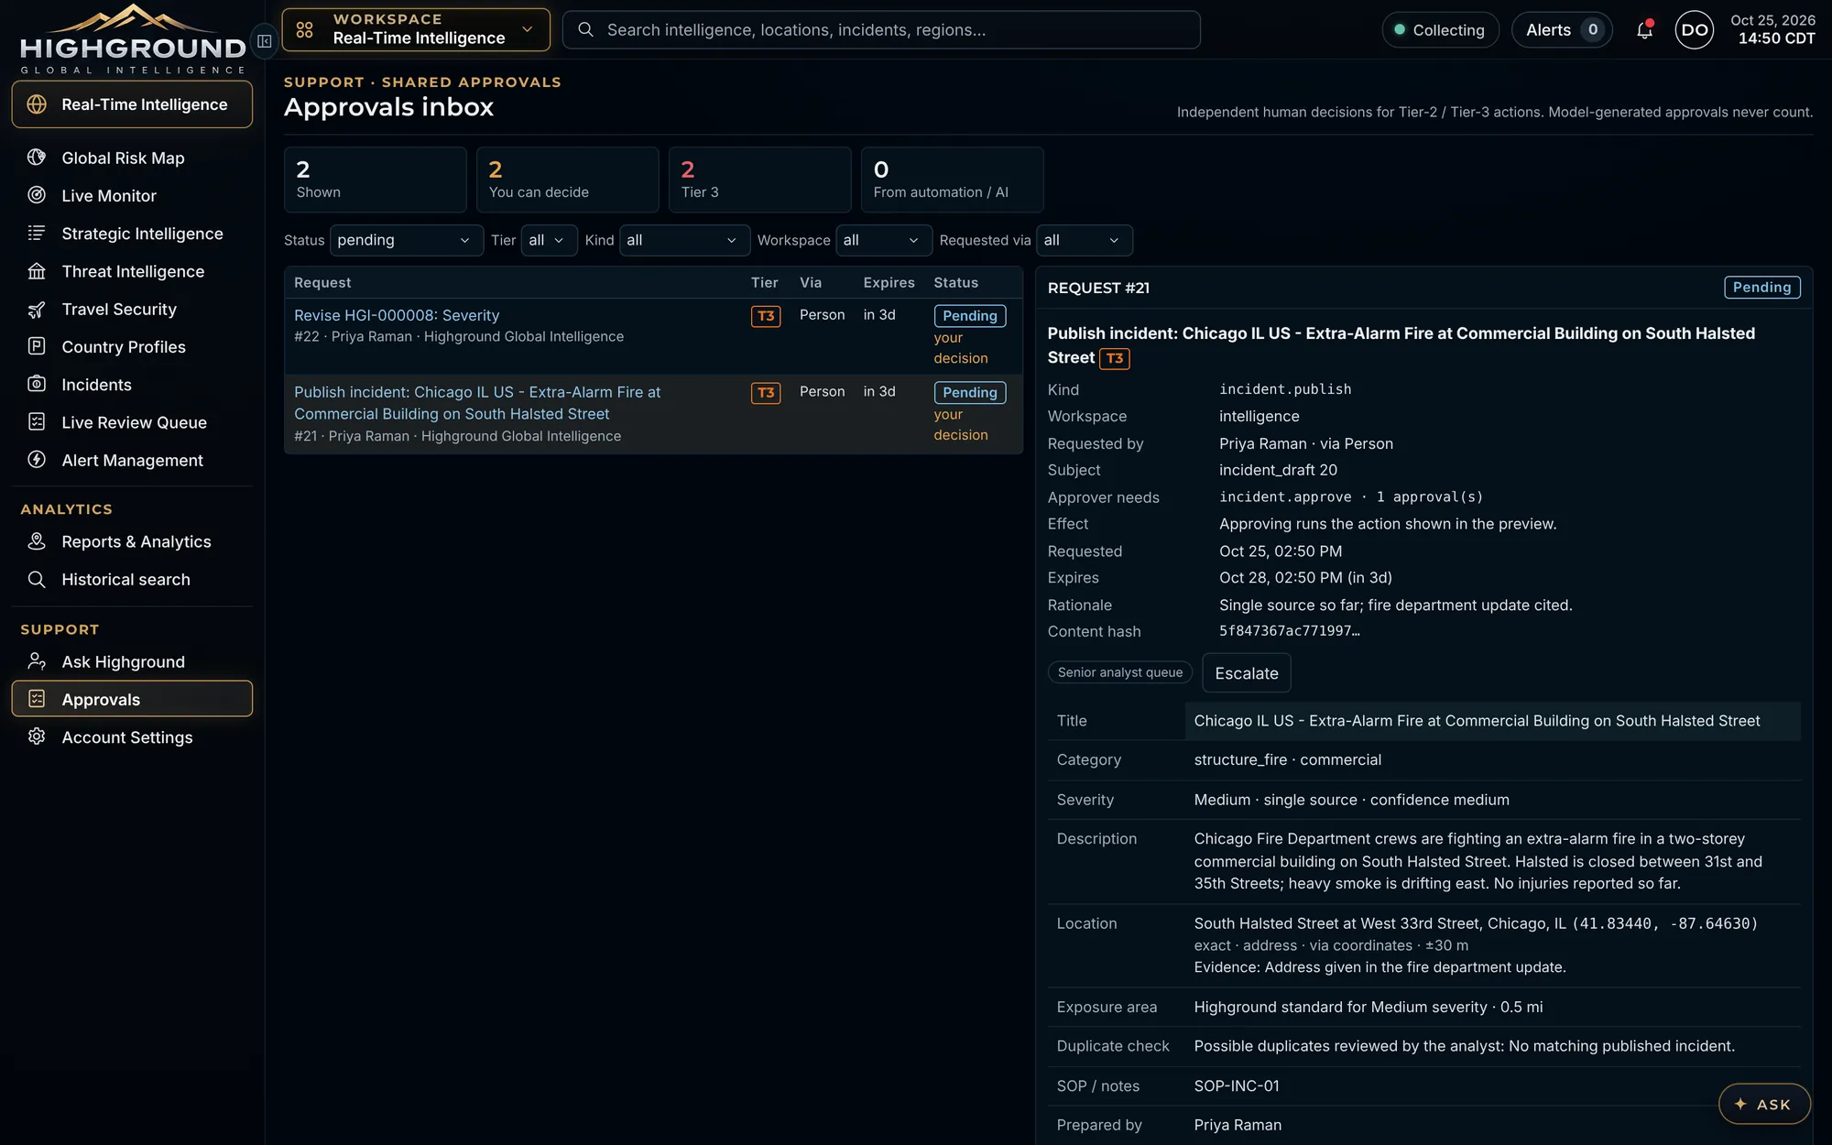Click the Tier 3 stat card
The image size is (1832, 1145).
(x=759, y=180)
